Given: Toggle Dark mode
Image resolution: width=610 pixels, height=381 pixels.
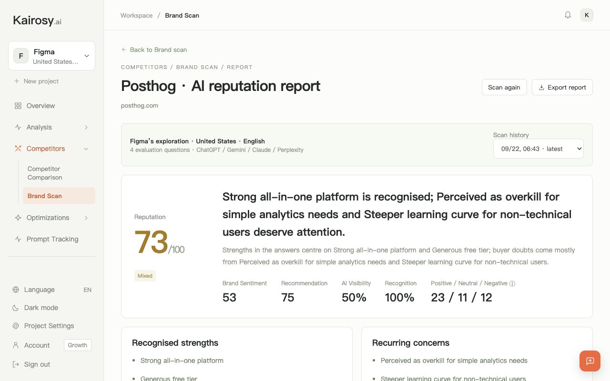Looking at the screenshot, I should point(51,308).
